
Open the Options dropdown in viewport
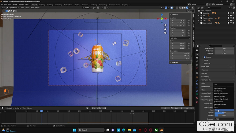(190, 11)
